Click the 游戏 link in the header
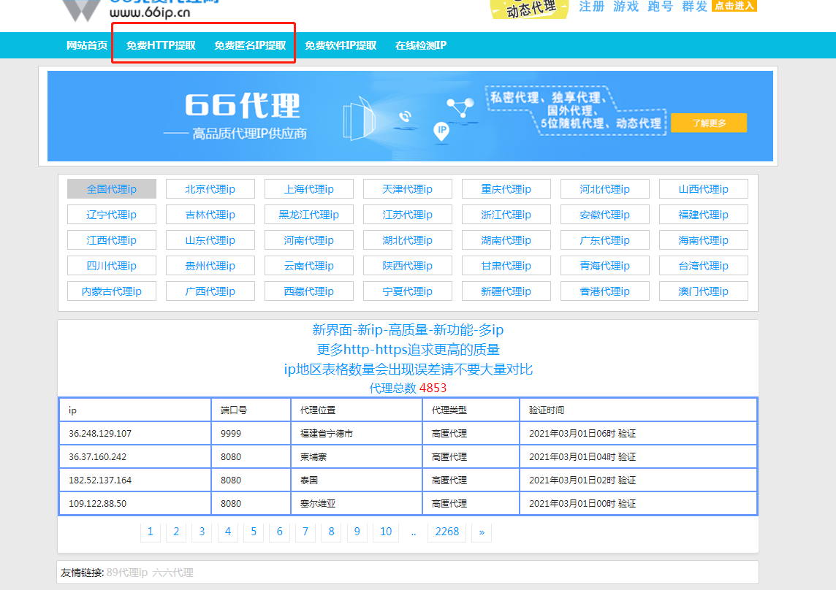This screenshot has width=836, height=590. (x=626, y=7)
